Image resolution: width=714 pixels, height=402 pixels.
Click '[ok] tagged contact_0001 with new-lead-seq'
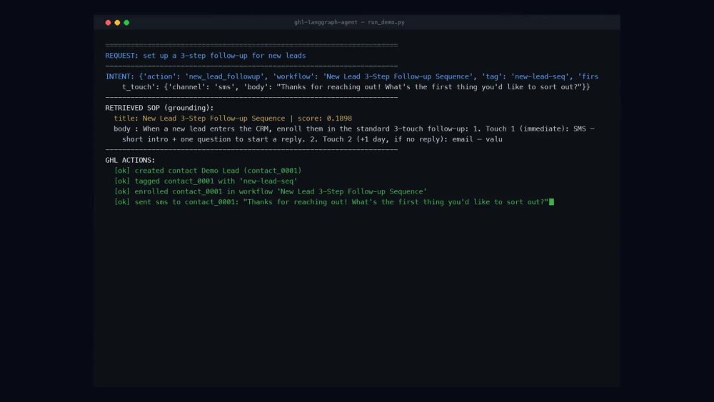coord(206,181)
